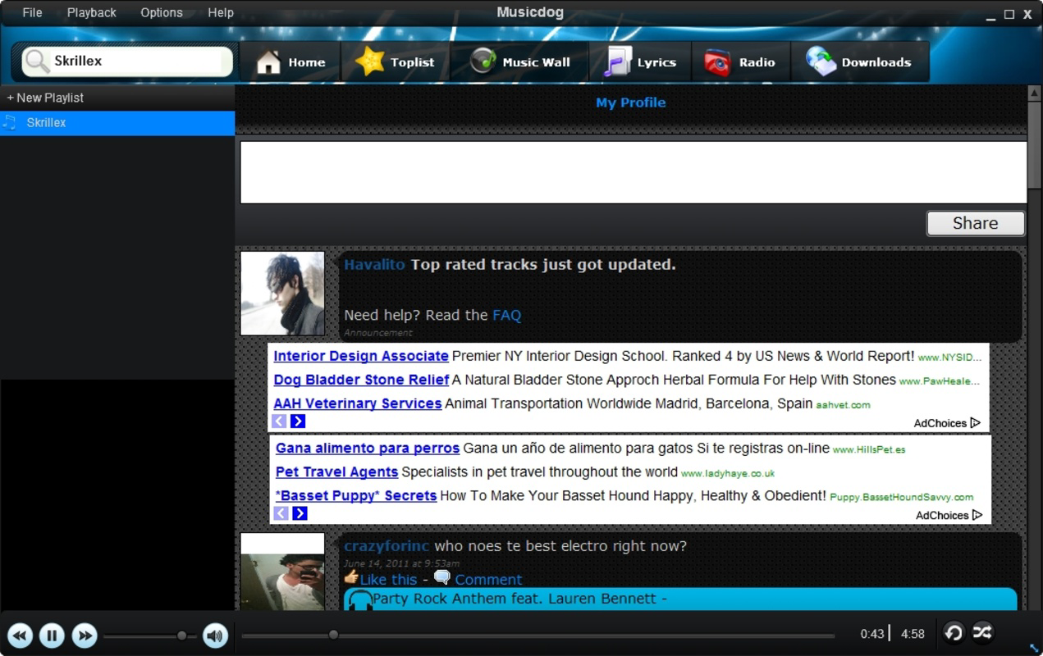
Task: Click the Radio icon
Action: point(717,62)
